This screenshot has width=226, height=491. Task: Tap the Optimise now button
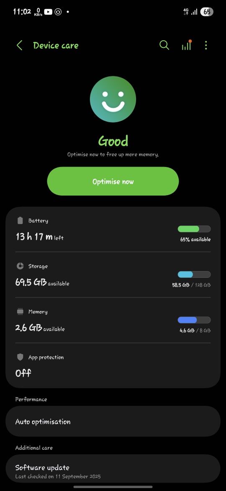coord(113,181)
